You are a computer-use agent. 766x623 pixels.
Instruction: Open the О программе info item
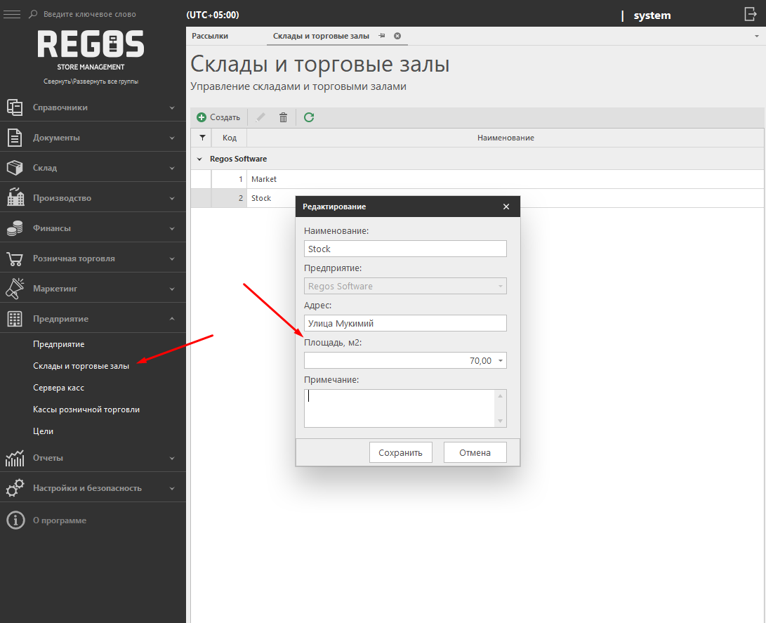pos(59,520)
